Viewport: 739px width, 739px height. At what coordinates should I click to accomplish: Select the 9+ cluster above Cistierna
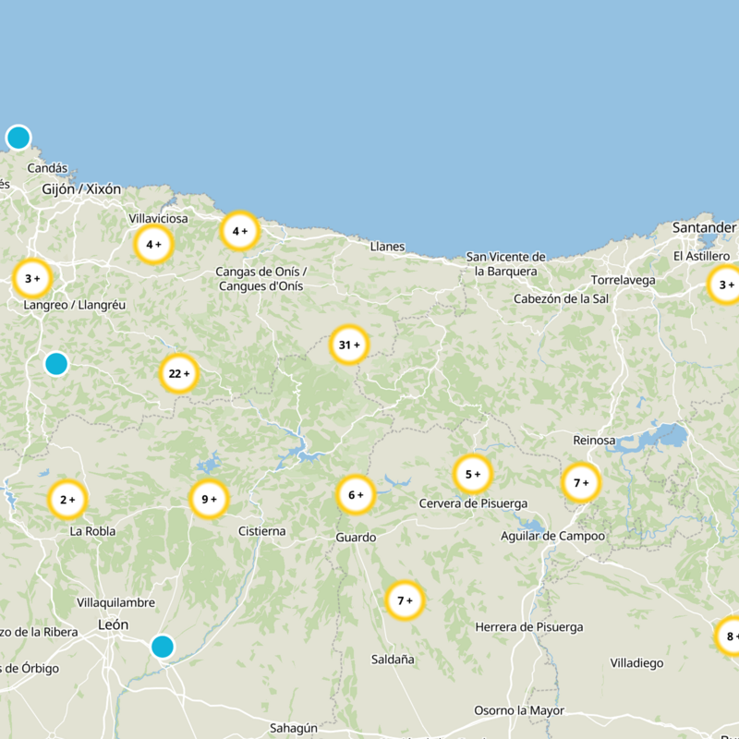pyautogui.click(x=207, y=497)
